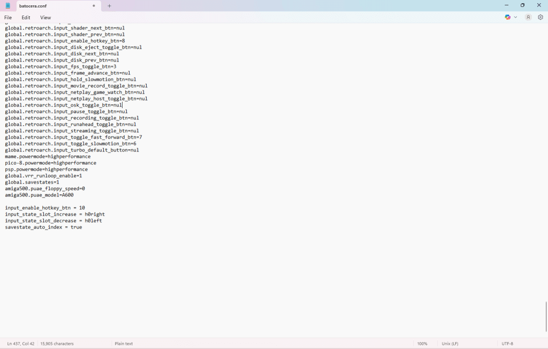Click the mame.powermode=highperformance line
548x349 pixels.
coord(45,156)
